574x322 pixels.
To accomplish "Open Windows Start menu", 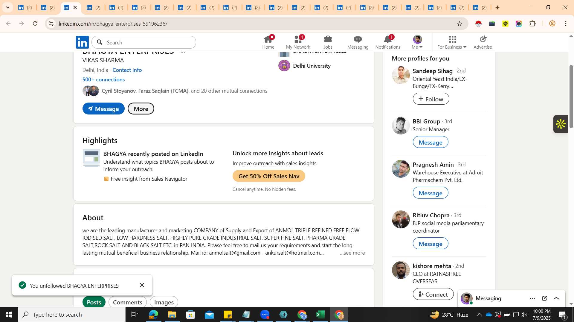I will pyautogui.click(x=9, y=315).
